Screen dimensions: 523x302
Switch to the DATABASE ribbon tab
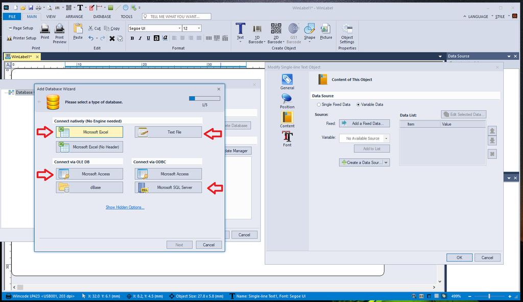point(102,16)
